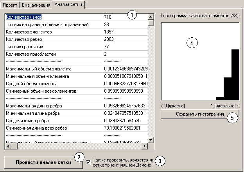Image resolution: width=244 pixels, height=172 pixels.
Task: Click the table's horizontal scrollbar right arrow
Action: pos(145,146)
